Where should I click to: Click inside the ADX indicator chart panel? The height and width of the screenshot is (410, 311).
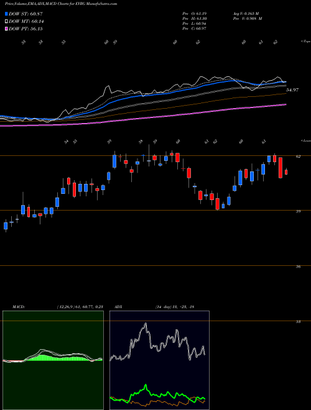(159, 360)
